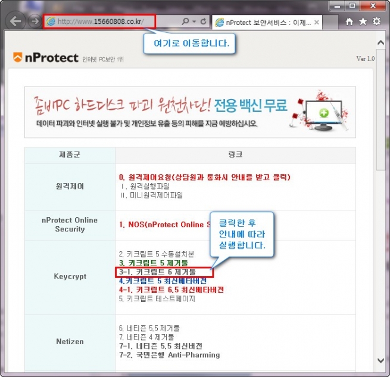Expand the address bar autocomplete dropdown arrow
Image resolution: width=390 pixels, height=377 pixels.
194,21
